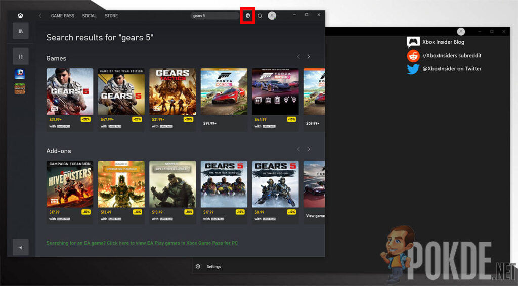Viewport: 518px width, 286px height.
Task: Click the Reddit logo icon
Action: click(413, 56)
